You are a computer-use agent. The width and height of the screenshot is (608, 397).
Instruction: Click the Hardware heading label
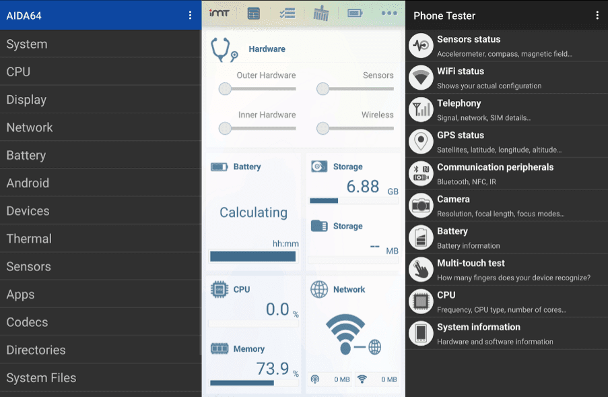267,49
